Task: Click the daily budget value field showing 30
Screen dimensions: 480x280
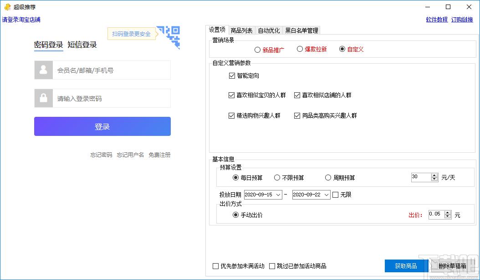Action: pyautogui.click(x=421, y=177)
